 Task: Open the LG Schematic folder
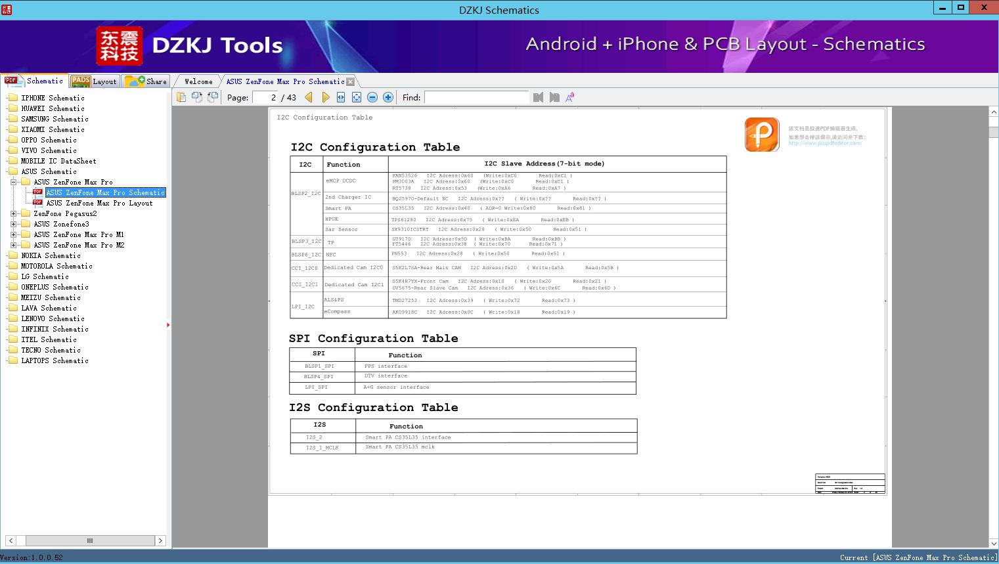45,276
